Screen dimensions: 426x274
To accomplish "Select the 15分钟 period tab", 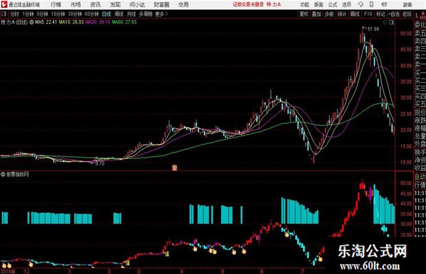I will [58, 14].
